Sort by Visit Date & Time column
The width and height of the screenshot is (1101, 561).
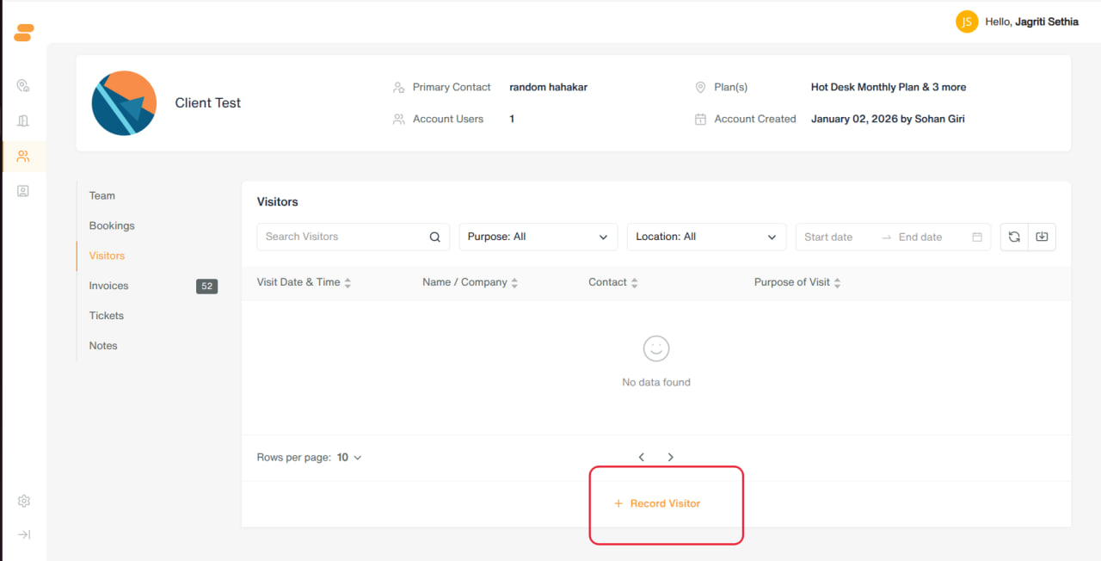pyautogui.click(x=304, y=282)
